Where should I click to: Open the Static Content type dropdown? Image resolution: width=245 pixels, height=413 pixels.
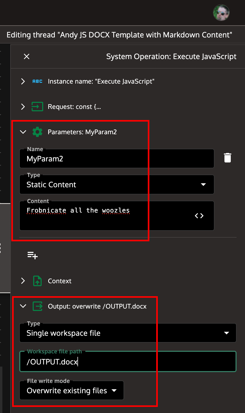click(x=203, y=185)
